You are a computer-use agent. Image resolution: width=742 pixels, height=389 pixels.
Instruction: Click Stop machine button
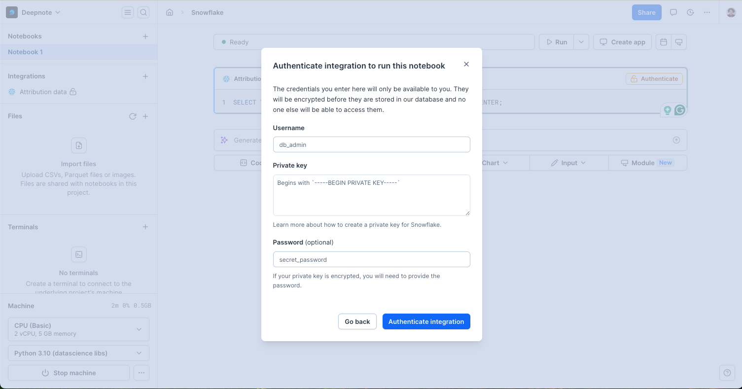(x=69, y=373)
